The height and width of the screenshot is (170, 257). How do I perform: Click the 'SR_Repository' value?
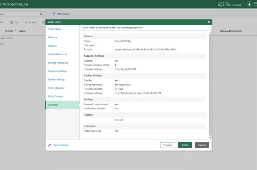coord(122,85)
